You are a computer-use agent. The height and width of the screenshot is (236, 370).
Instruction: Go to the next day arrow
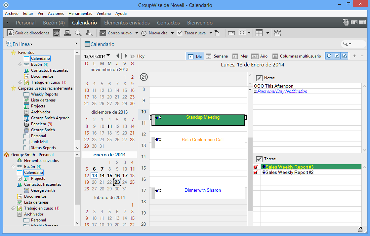[x=126, y=56]
